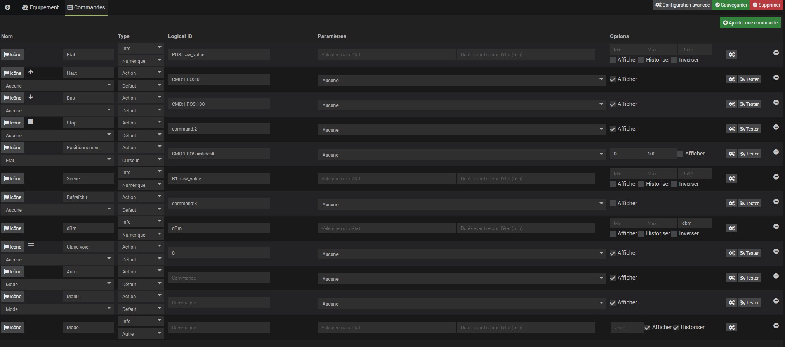
Task: Enable Historiser for the Etat command
Action: pyautogui.click(x=641, y=60)
